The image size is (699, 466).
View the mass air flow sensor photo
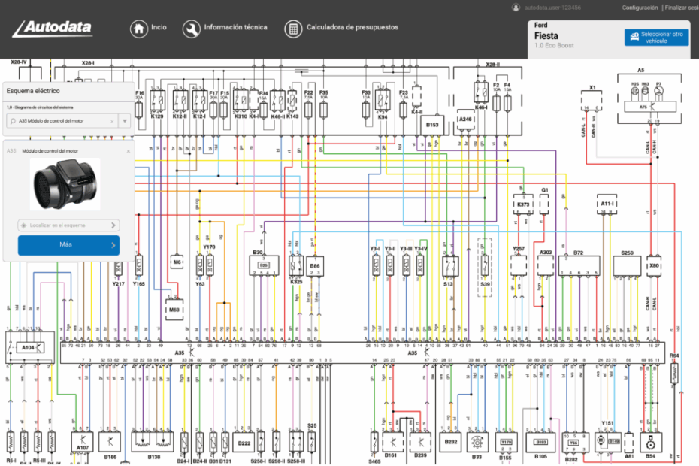click(65, 184)
